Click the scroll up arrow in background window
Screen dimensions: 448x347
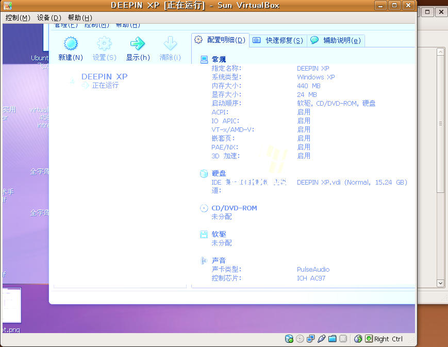pyautogui.click(x=440, y=52)
